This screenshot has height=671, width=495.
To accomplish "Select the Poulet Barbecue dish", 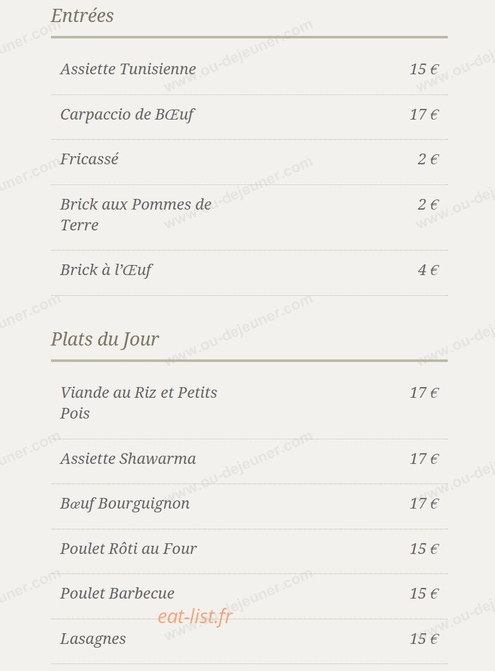I will tap(117, 594).
